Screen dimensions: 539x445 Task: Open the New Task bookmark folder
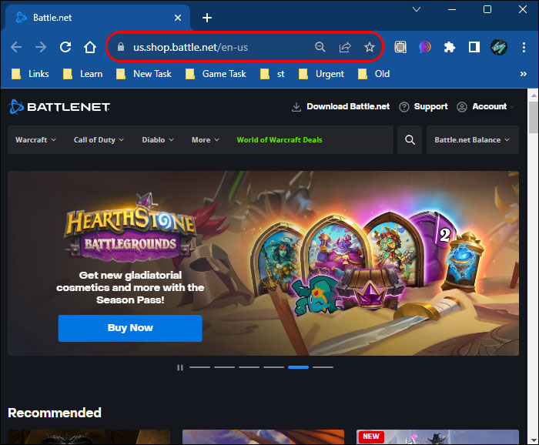144,74
